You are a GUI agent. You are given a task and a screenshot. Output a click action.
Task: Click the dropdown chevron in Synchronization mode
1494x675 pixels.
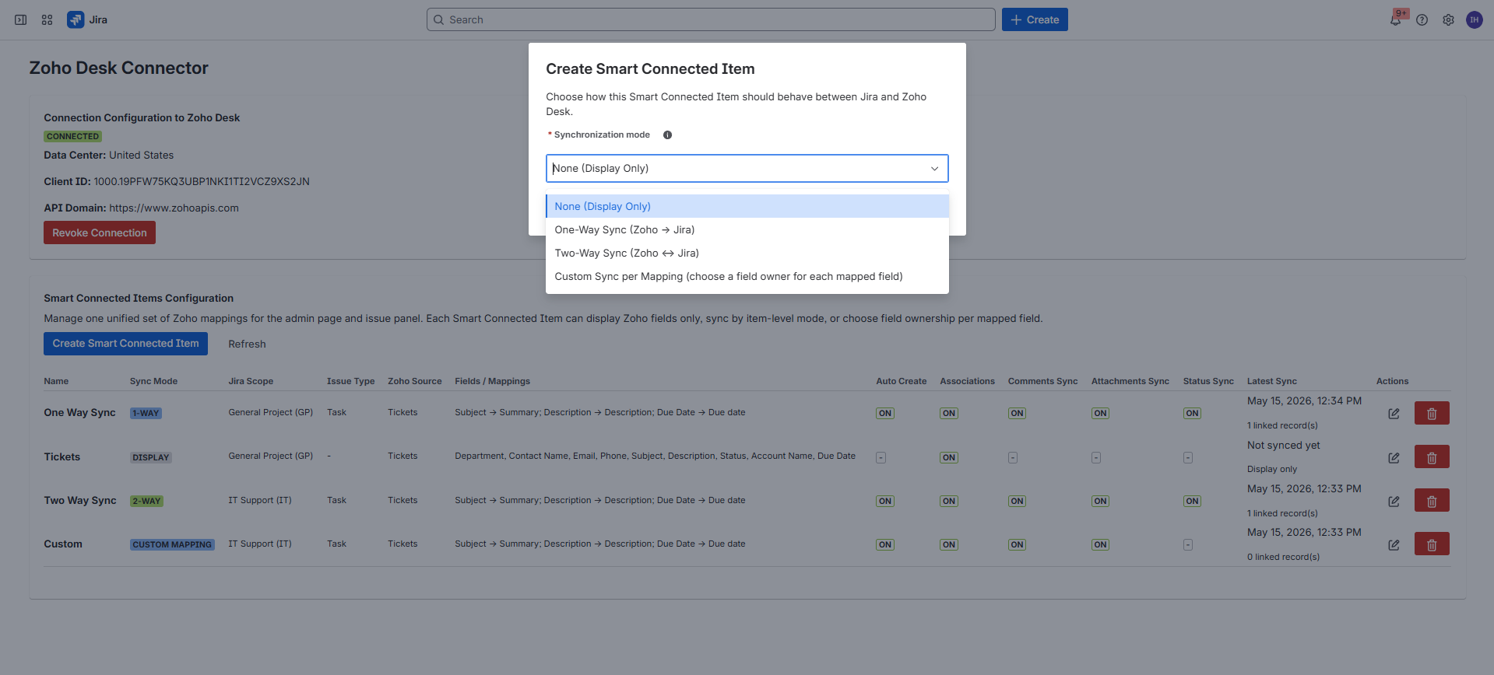(x=934, y=169)
